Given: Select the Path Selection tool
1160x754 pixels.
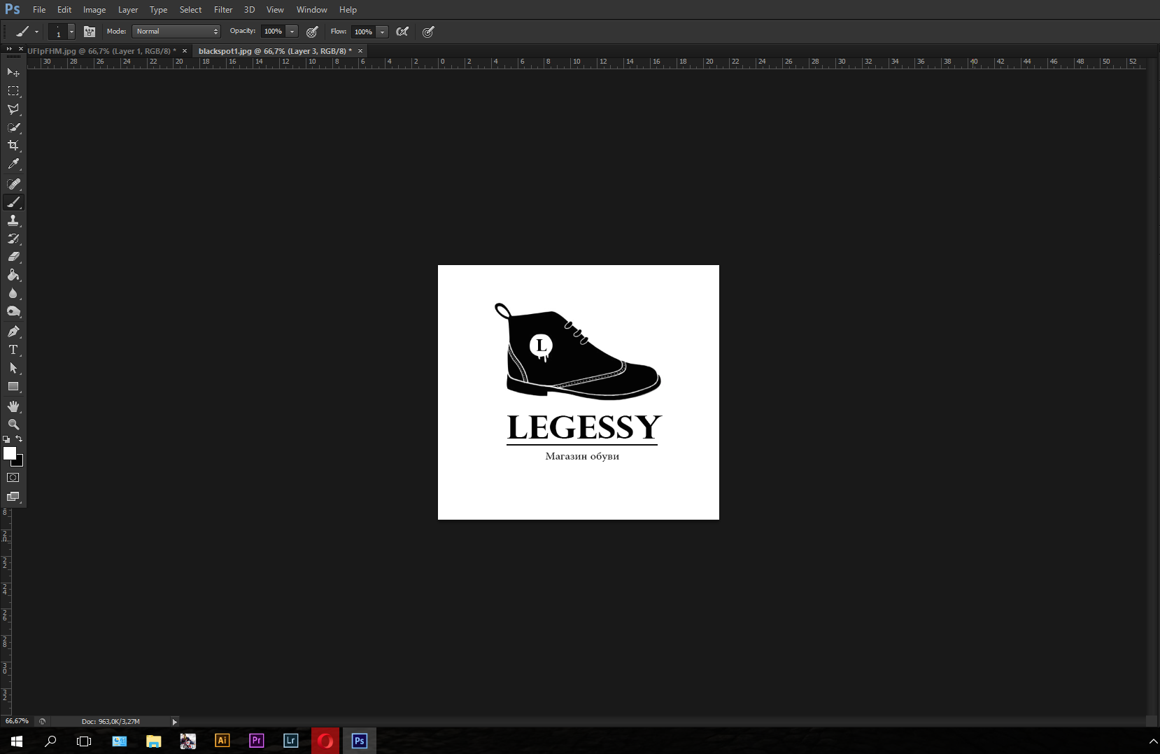Looking at the screenshot, I should point(13,368).
